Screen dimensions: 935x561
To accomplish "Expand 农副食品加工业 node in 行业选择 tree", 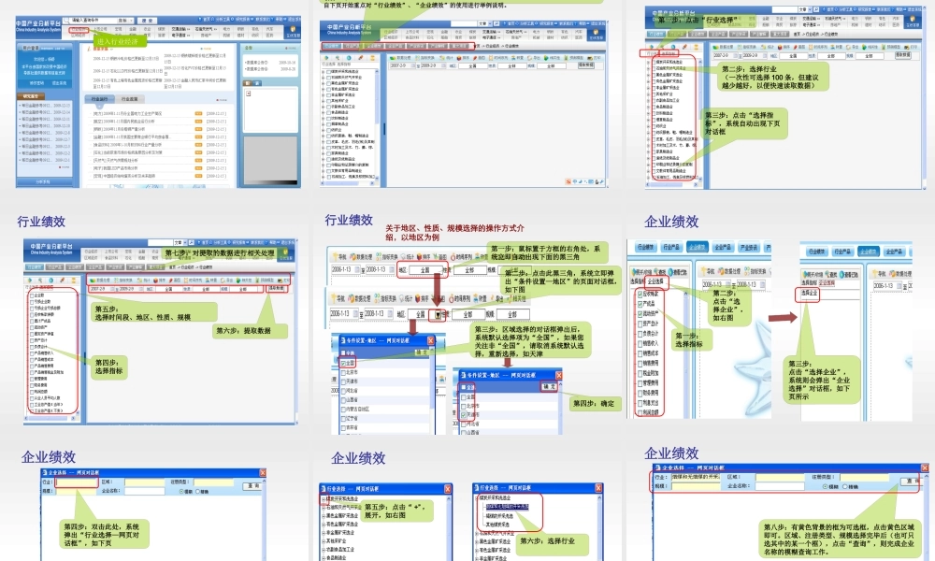I will coord(323,550).
